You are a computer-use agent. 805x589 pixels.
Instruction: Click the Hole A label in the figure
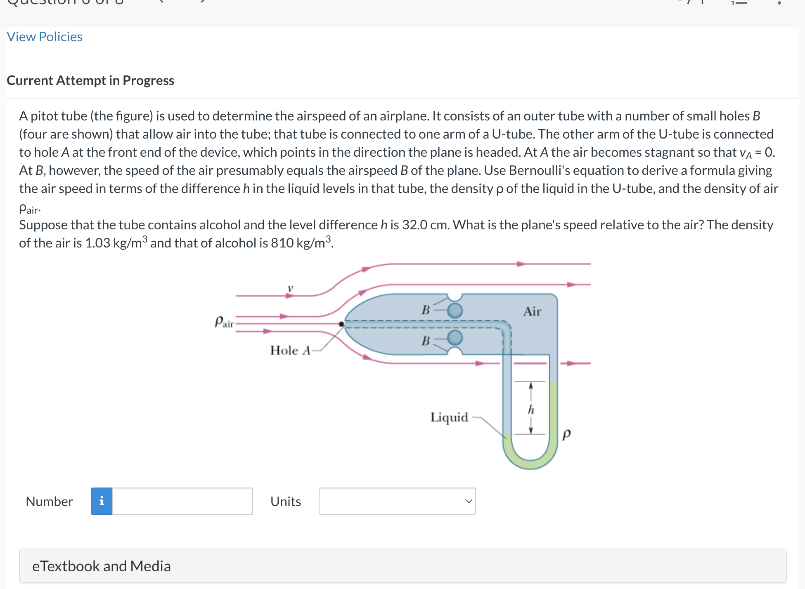point(290,351)
